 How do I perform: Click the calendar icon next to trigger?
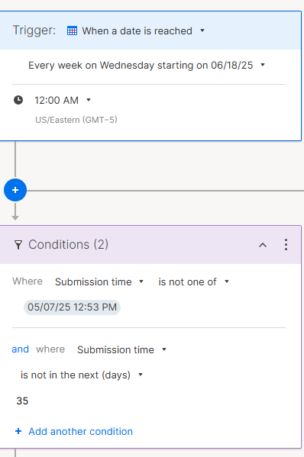point(72,31)
